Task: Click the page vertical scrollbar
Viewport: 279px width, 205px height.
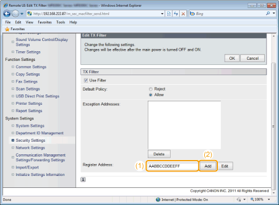Action: pyautogui.click(x=273, y=126)
